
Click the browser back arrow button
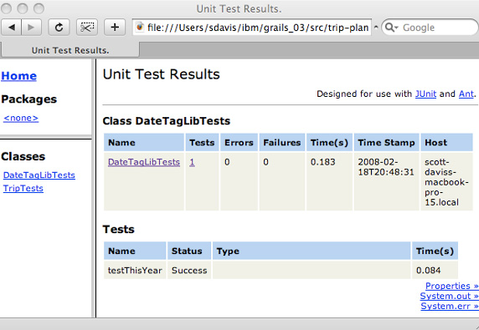click(12, 28)
